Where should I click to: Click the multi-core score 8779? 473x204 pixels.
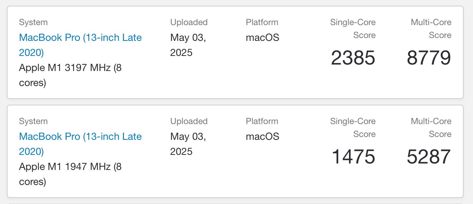[x=429, y=58]
